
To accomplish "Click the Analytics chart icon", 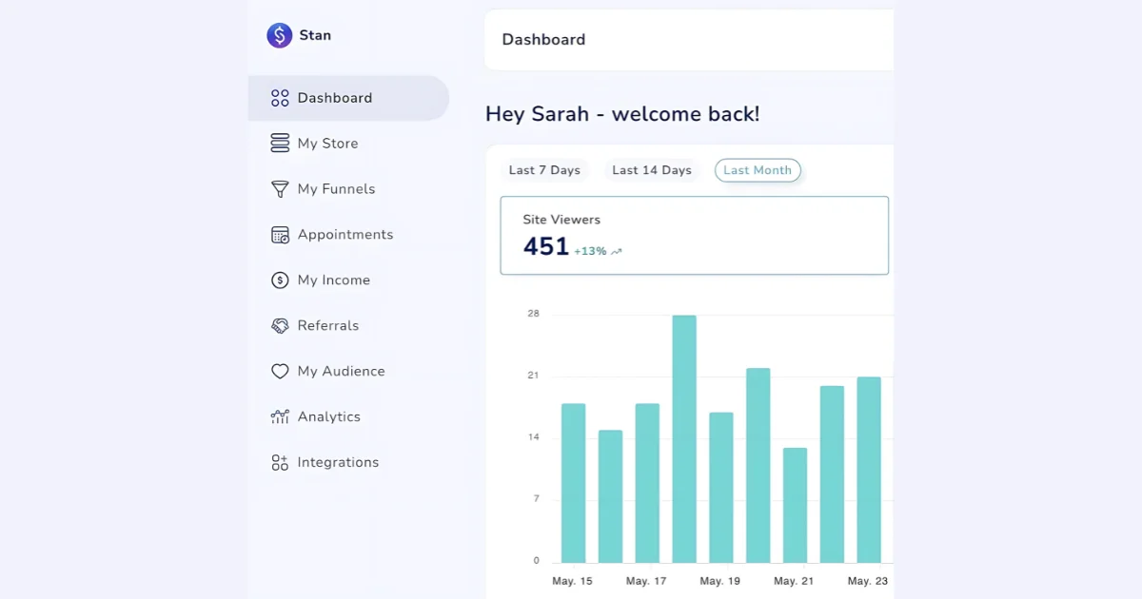I will coord(280,416).
